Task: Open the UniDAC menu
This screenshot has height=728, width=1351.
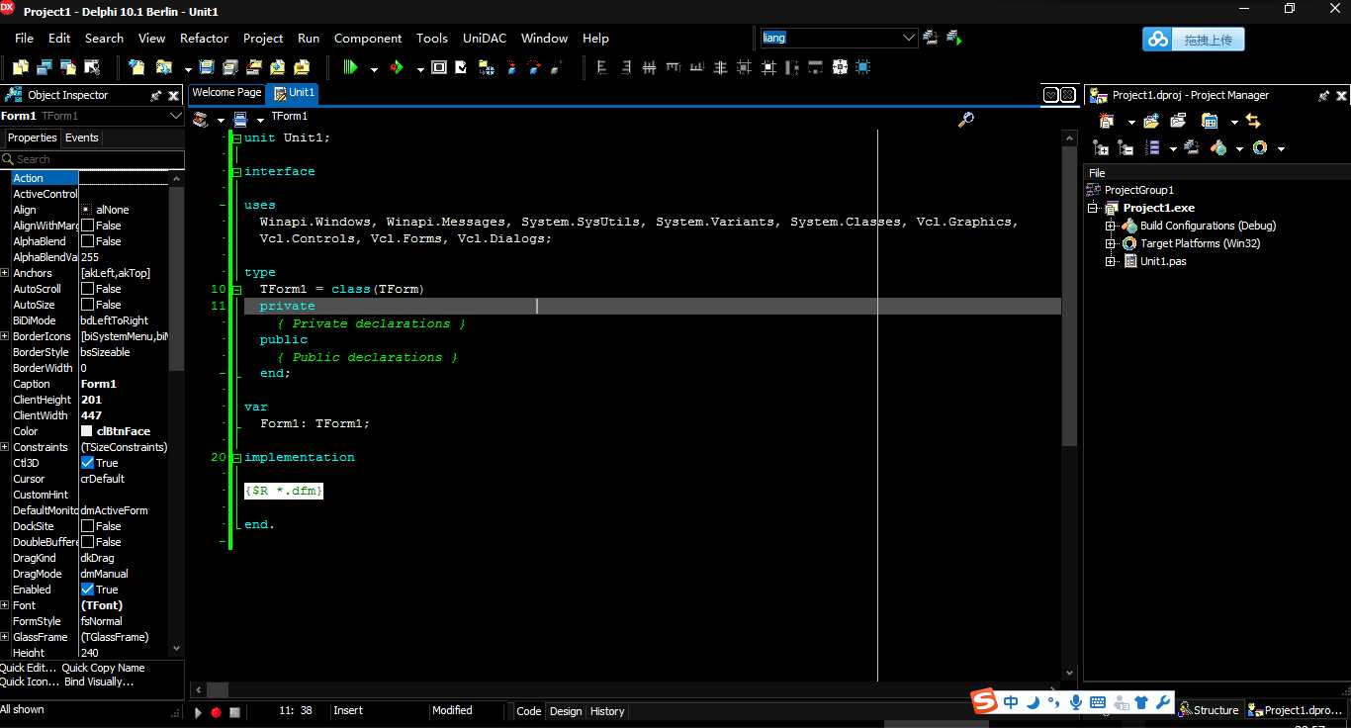Action: pyautogui.click(x=485, y=39)
